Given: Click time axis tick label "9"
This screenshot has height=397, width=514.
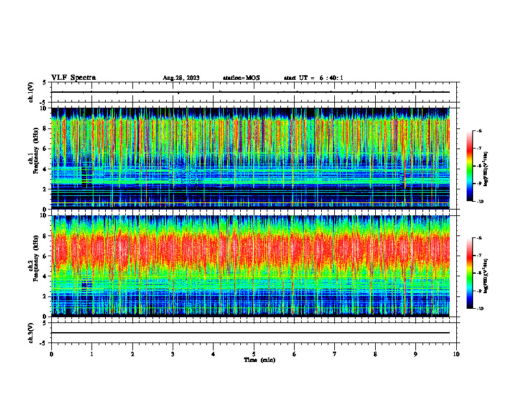Looking at the screenshot, I should (x=415, y=354).
